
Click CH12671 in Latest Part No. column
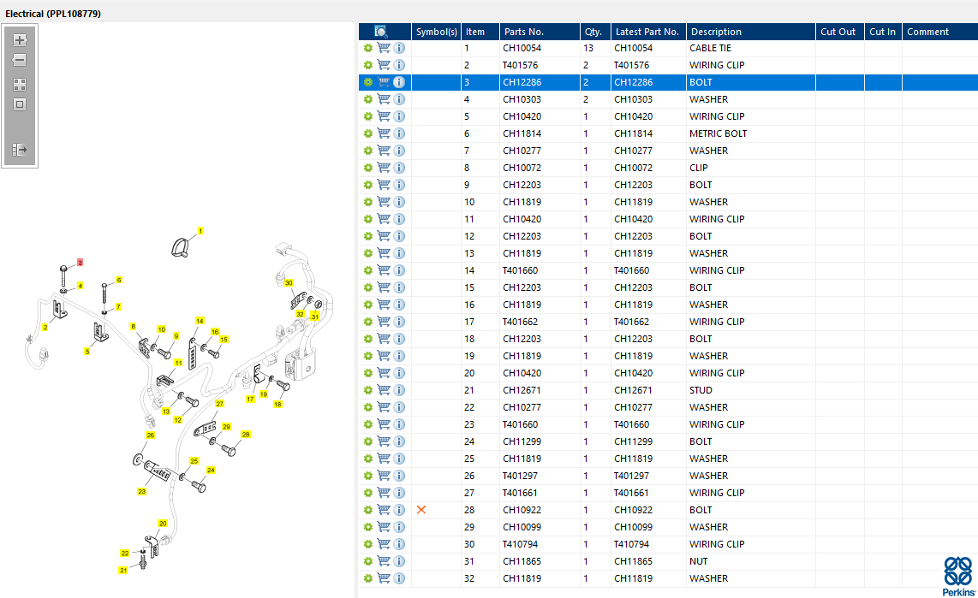[633, 390]
